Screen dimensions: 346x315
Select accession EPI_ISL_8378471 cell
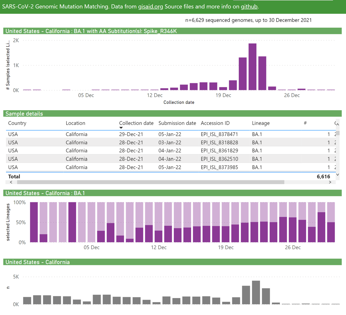[x=219, y=134]
